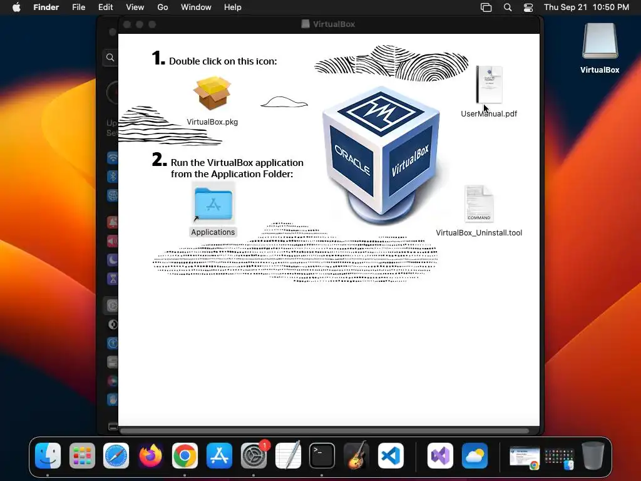Click the UserManual.pdf file name label
This screenshot has height=481, width=641.
click(x=489, y=114)
